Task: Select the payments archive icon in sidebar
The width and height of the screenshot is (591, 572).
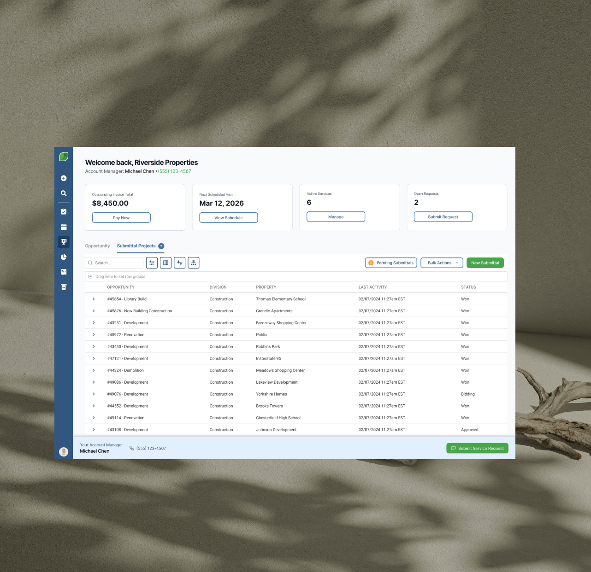Action: (64, 287)
